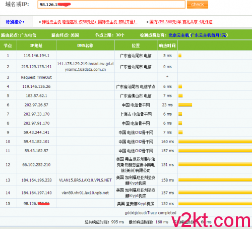
Task: Click IP address 66.102.252.210 in row 12
Action: 36,165
